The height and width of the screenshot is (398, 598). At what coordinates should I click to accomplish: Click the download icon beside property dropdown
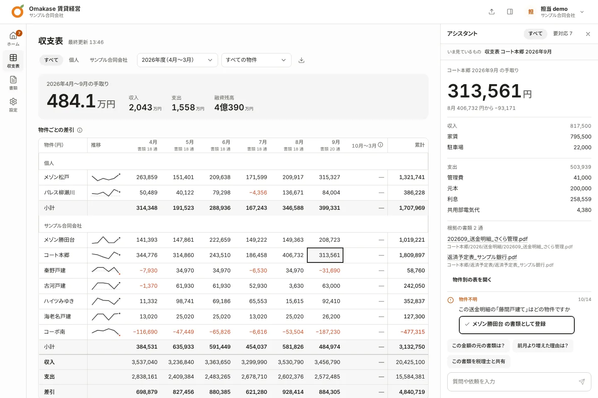[x=301, y=60]
